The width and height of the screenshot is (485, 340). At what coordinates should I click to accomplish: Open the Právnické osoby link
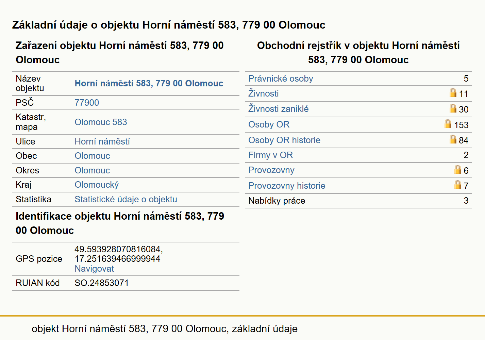[281, 79]
